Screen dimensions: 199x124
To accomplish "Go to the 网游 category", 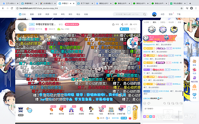I will tap(47, 14).
